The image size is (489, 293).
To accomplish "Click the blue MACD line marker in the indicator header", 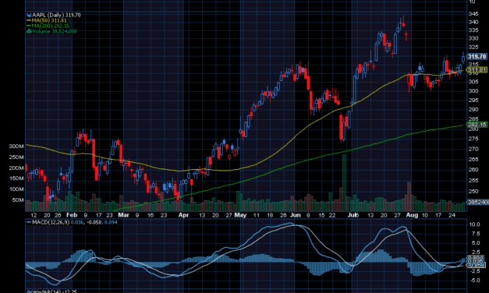I will (29, 222).
